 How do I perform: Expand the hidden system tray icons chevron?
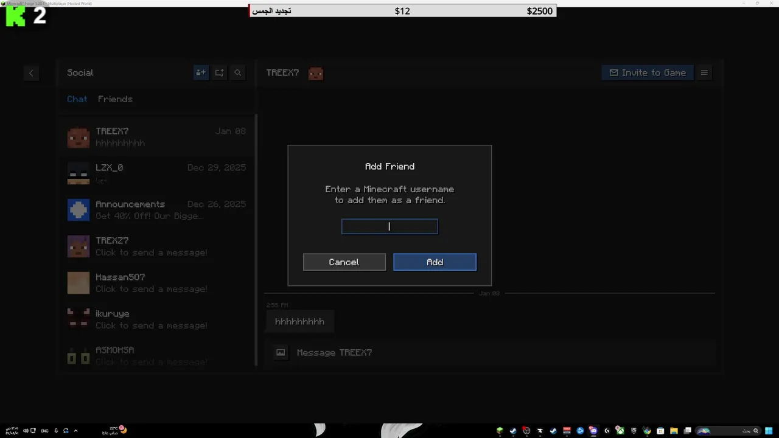pyautogui.click(x=75, y=431)
